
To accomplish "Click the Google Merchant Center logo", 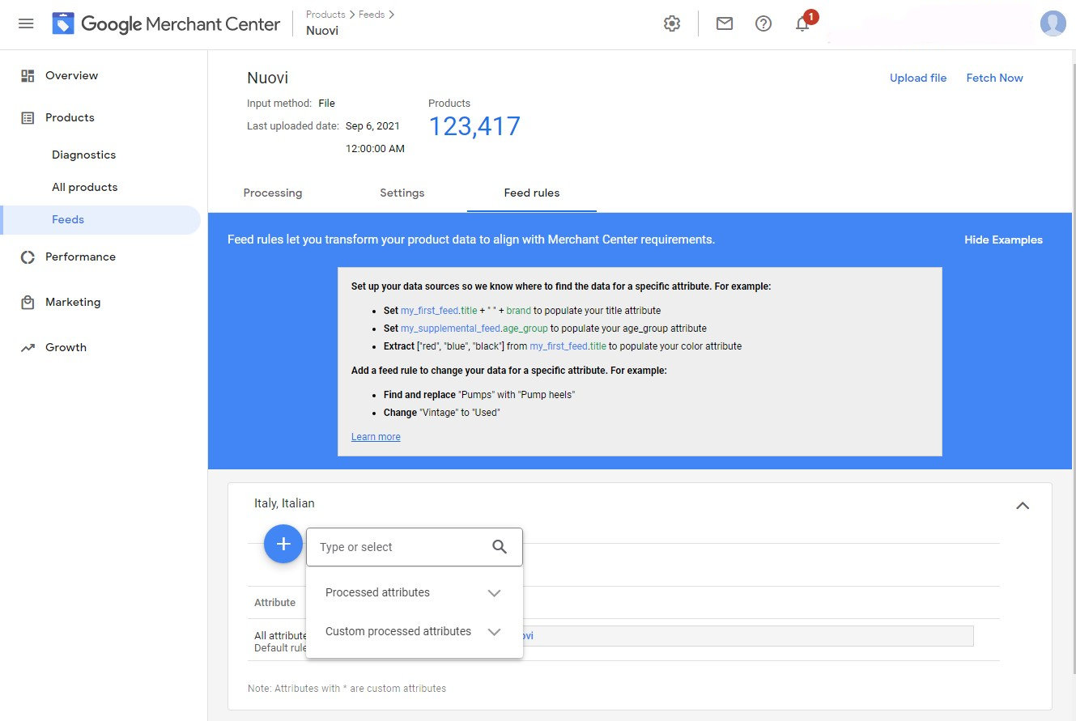I will 166,23.
